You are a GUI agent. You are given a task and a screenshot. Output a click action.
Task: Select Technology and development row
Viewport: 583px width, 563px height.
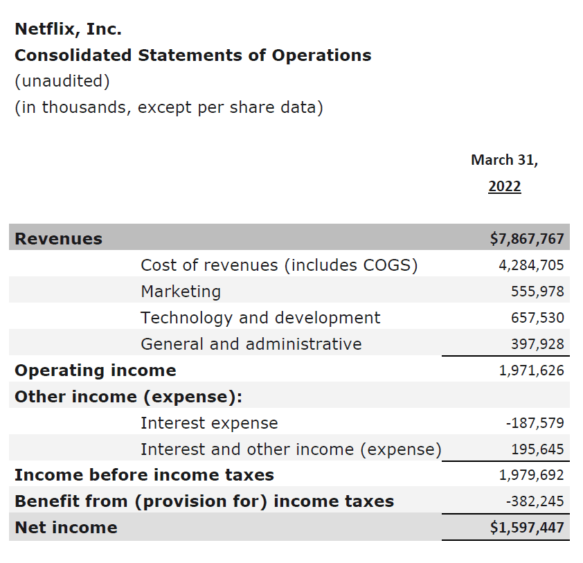[x=260, y=317]
